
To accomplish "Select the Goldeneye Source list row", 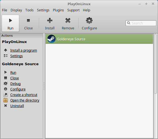I will pyautogui.click(x=99, y=39).
